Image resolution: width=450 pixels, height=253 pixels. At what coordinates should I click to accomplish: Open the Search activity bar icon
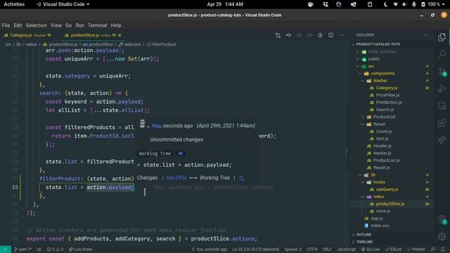pos(442,54)
